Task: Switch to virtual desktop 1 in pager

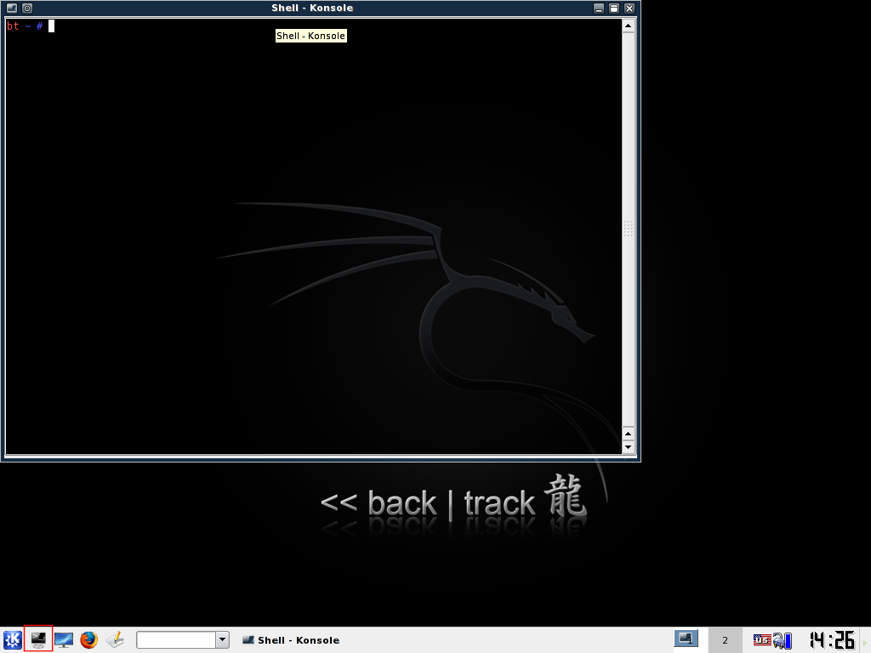Action: click(686, 639)
